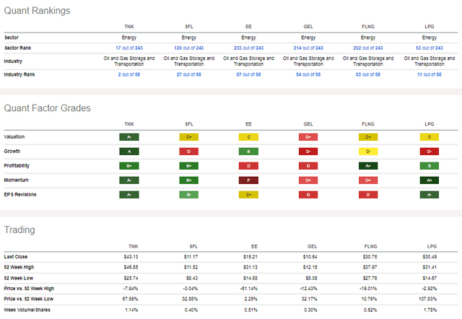Click LPG price vs low value 107.83%
The image size is (462, 319).
pos(428,299)
